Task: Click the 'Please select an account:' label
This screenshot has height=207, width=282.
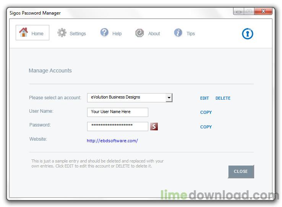Action: click(55, 98)
